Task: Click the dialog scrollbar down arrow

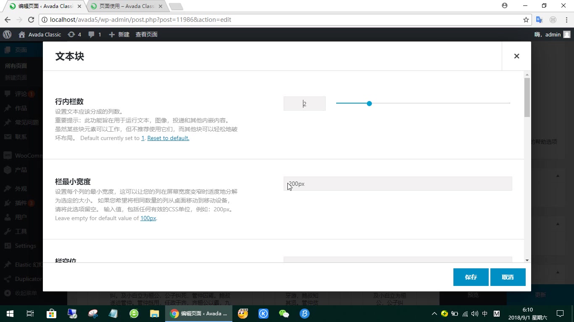Action: 527,260
